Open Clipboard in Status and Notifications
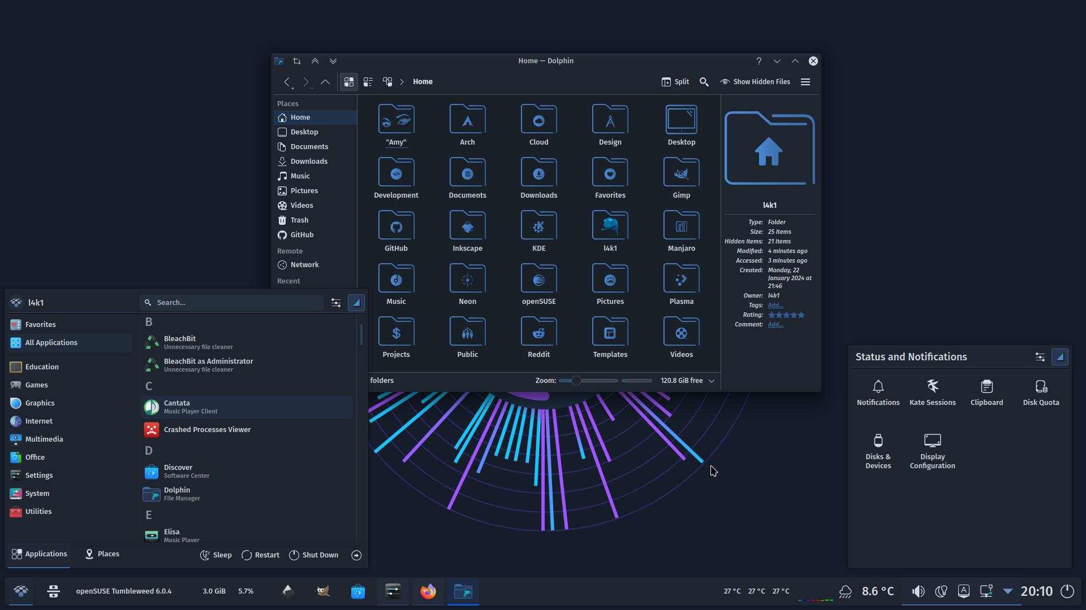Viewport: 1086px width, 610px height. pyautogui.click(x=986, y=393)
